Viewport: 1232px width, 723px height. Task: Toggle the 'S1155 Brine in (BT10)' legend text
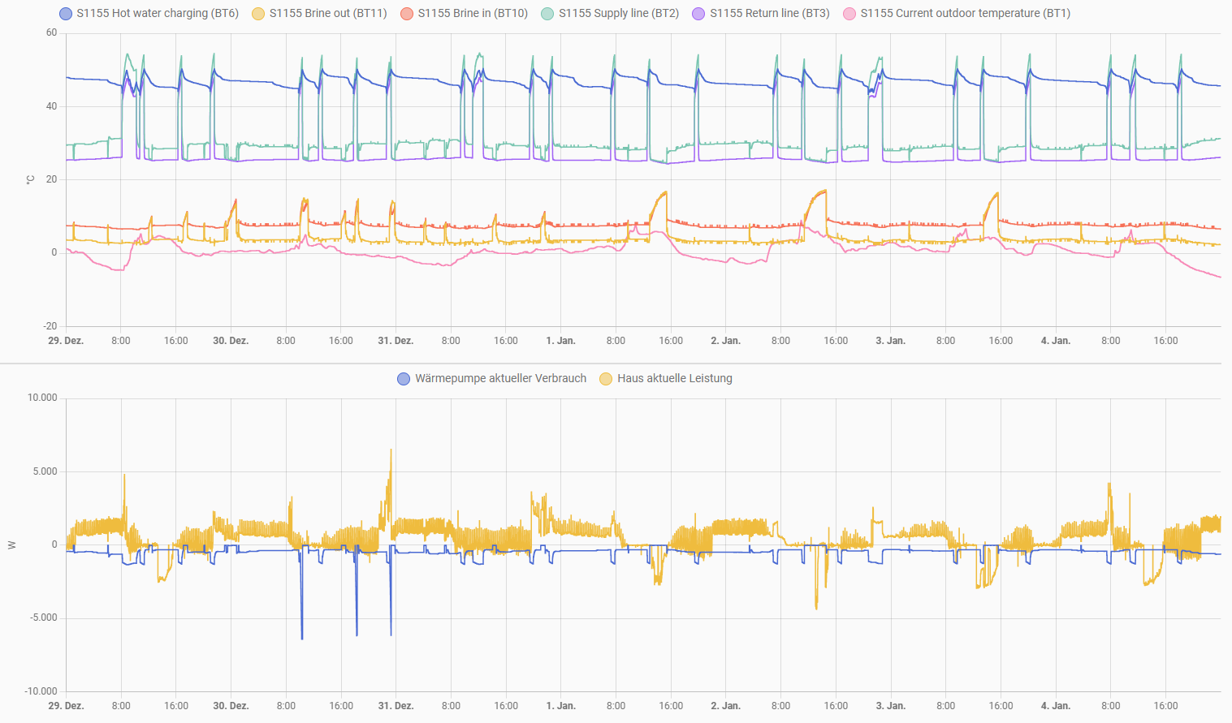coord(473,14)
